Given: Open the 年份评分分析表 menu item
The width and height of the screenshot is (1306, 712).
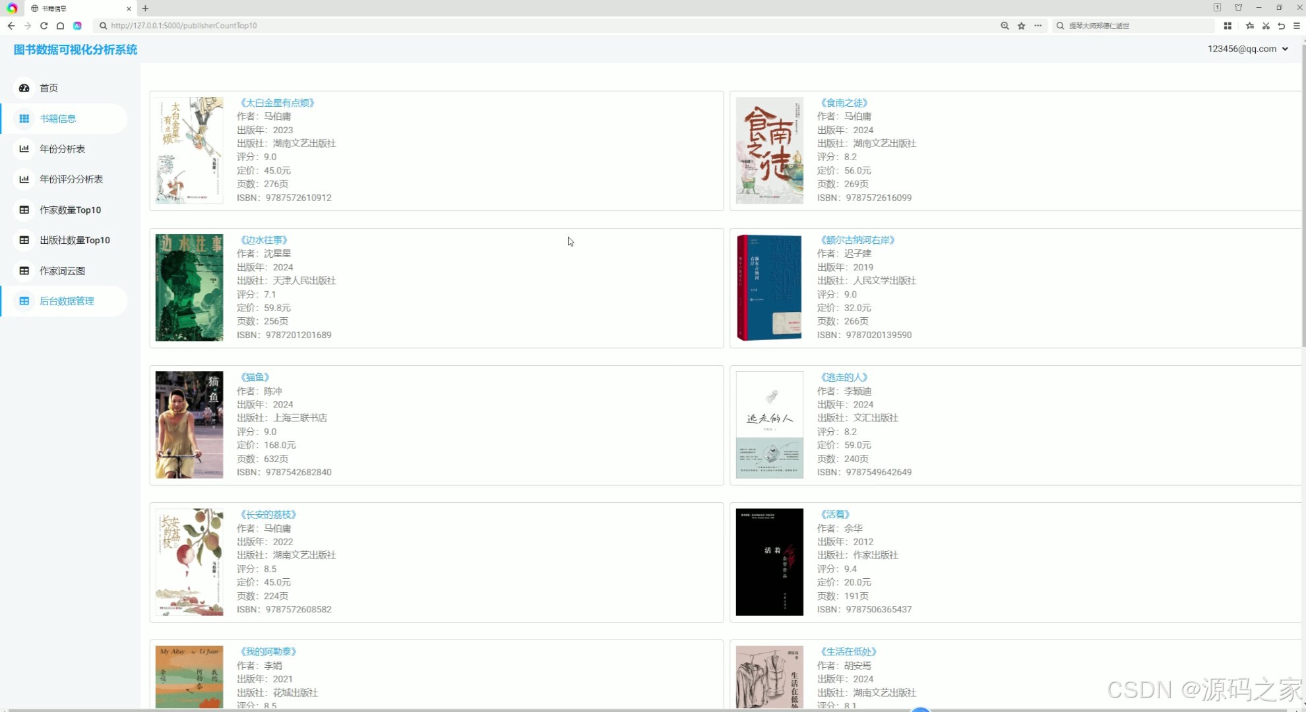Looking at the screenshot, I should point(71,179).
